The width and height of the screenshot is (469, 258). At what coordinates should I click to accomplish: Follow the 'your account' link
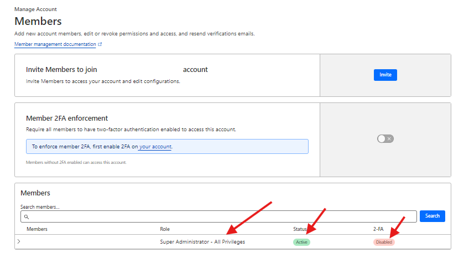click(x=155, y=147)
